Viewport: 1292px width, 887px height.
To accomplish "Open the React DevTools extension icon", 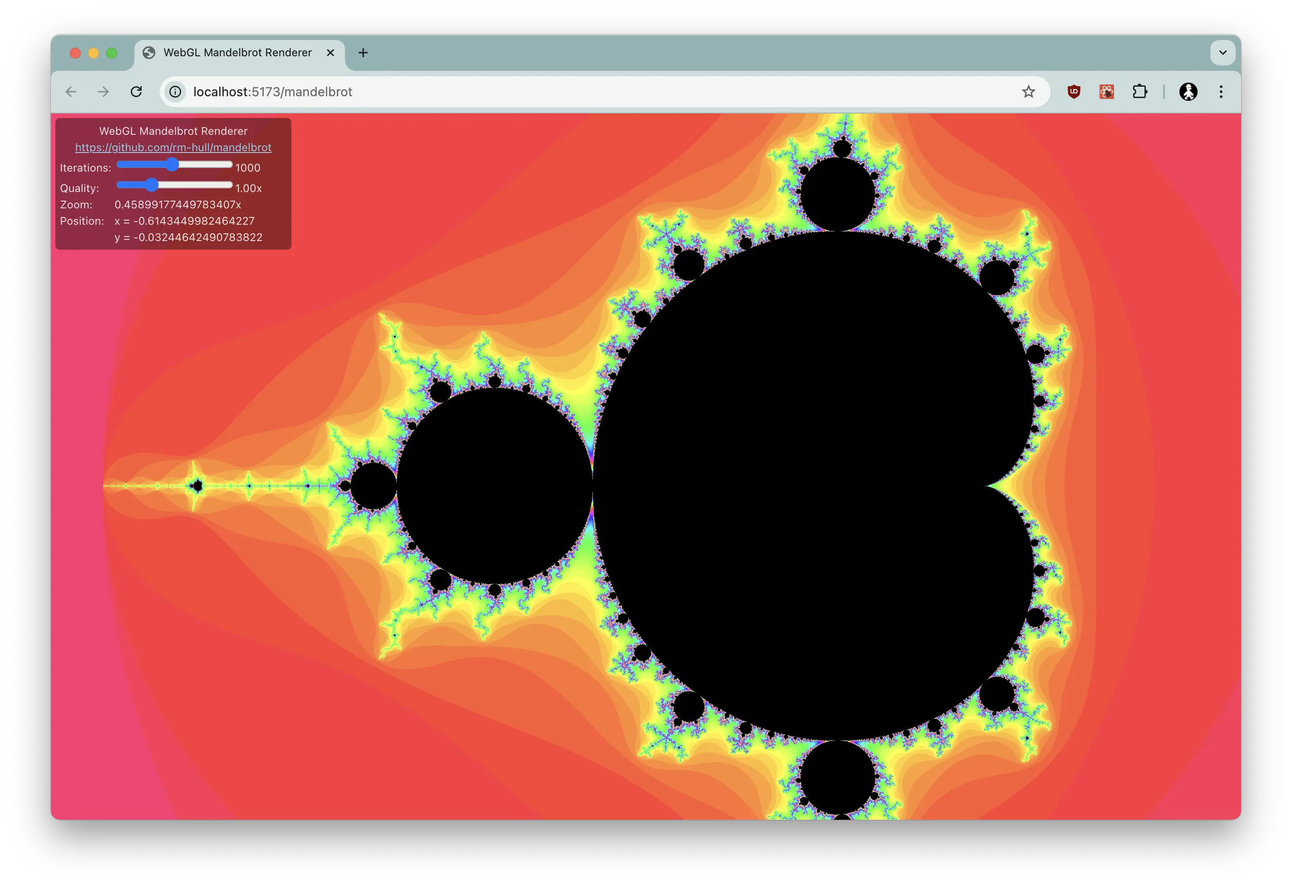I will point(1106,92).
